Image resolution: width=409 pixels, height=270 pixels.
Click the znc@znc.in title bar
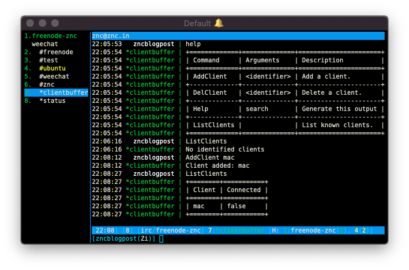click(x=238, y=36)
